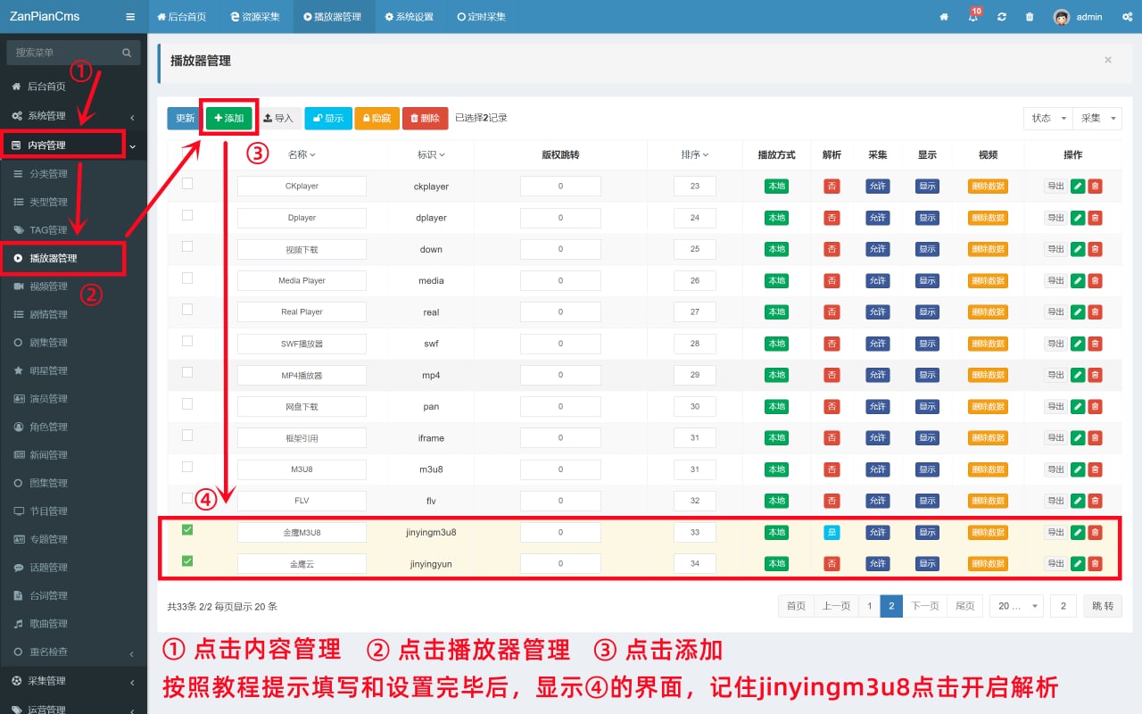
Task: Click the notification bell icon
Action: (972, 17)
